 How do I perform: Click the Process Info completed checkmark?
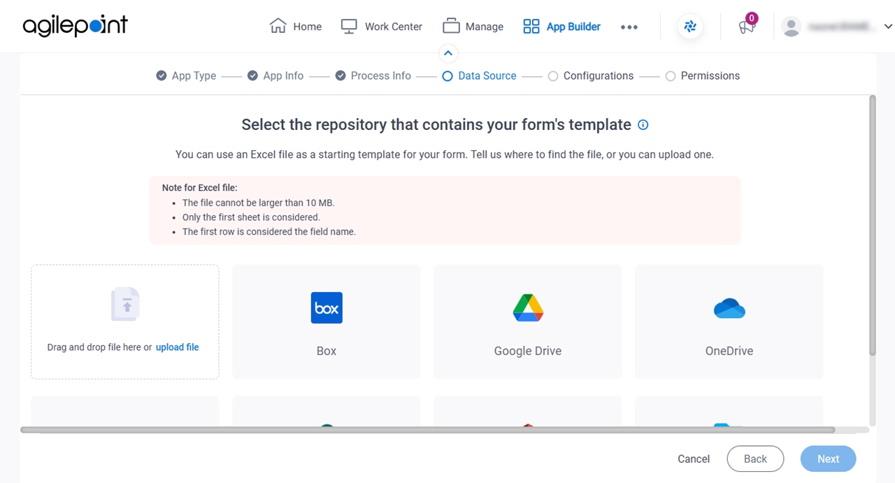(340, 75)
